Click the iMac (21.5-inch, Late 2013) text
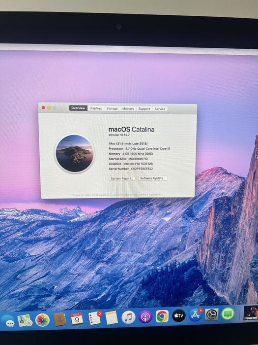Screen dimensions: 258x345 pyautogui.click(x=128, y=143)
